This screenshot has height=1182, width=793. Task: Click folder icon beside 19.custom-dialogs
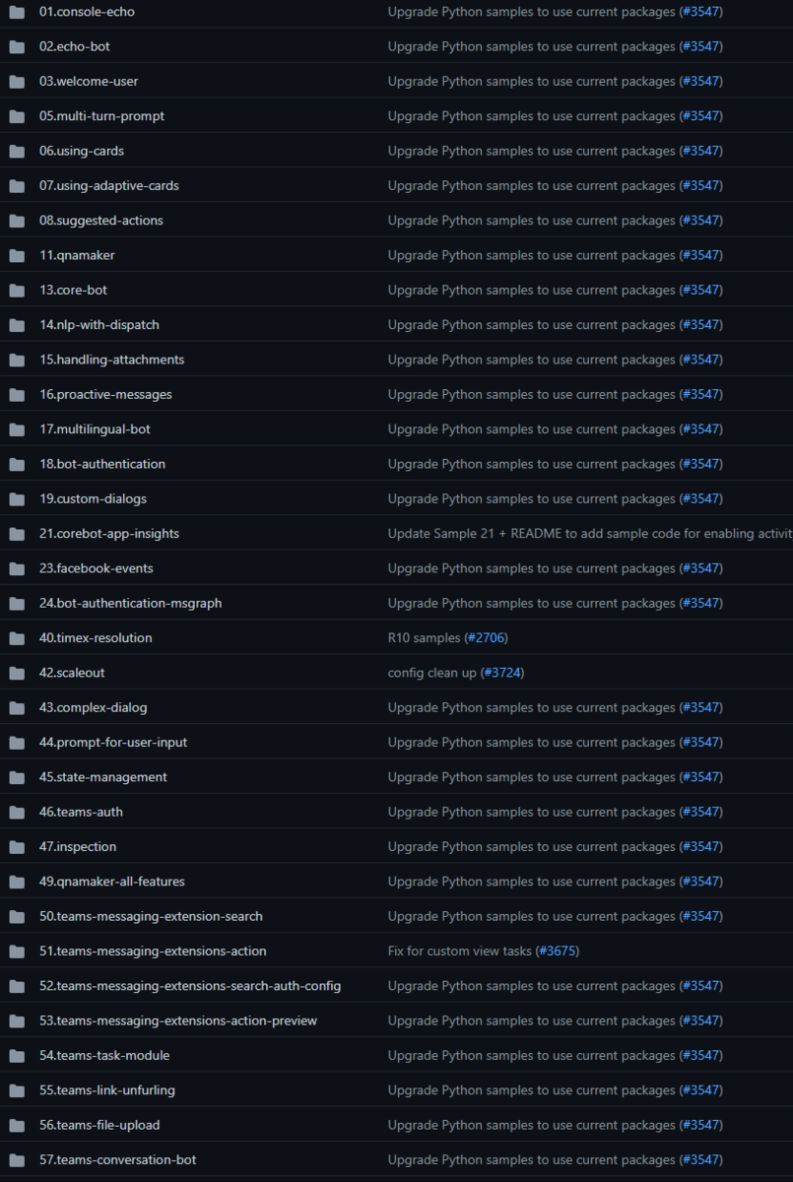17,498
